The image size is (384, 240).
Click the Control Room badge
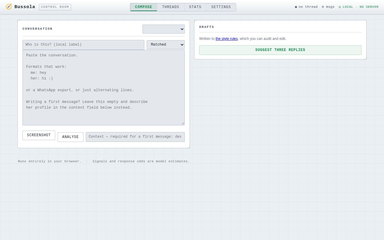(55, 7)
